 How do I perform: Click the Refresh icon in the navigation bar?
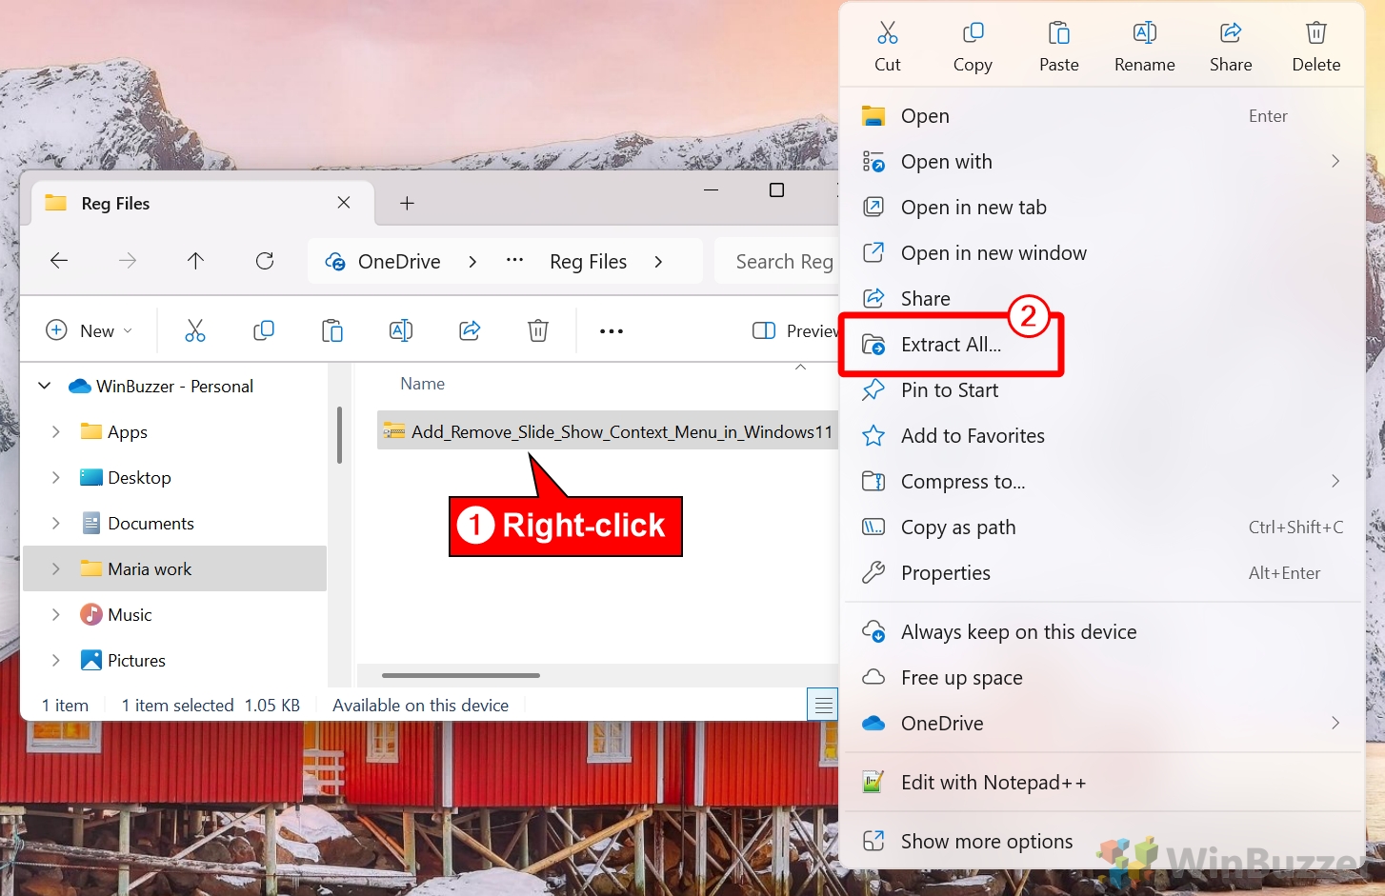264,261
